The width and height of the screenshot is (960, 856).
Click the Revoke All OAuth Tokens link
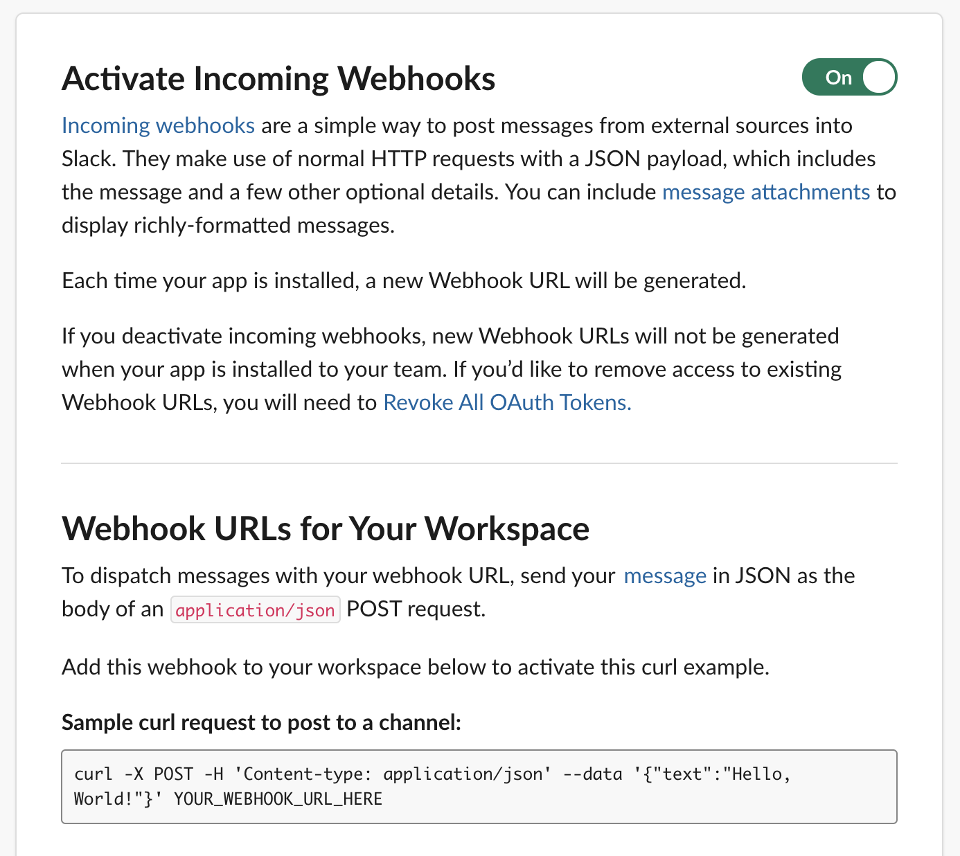[507, 402]
